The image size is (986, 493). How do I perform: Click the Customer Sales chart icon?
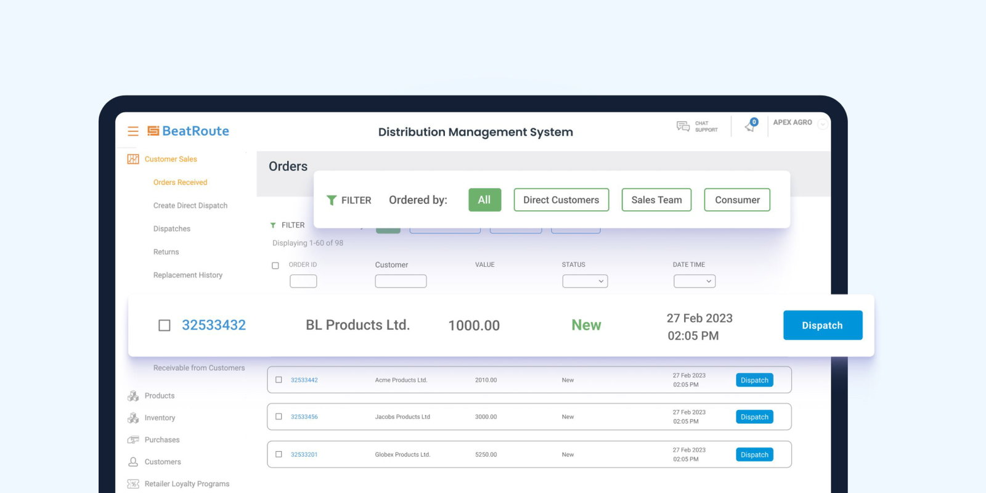[x=132, y=159]
